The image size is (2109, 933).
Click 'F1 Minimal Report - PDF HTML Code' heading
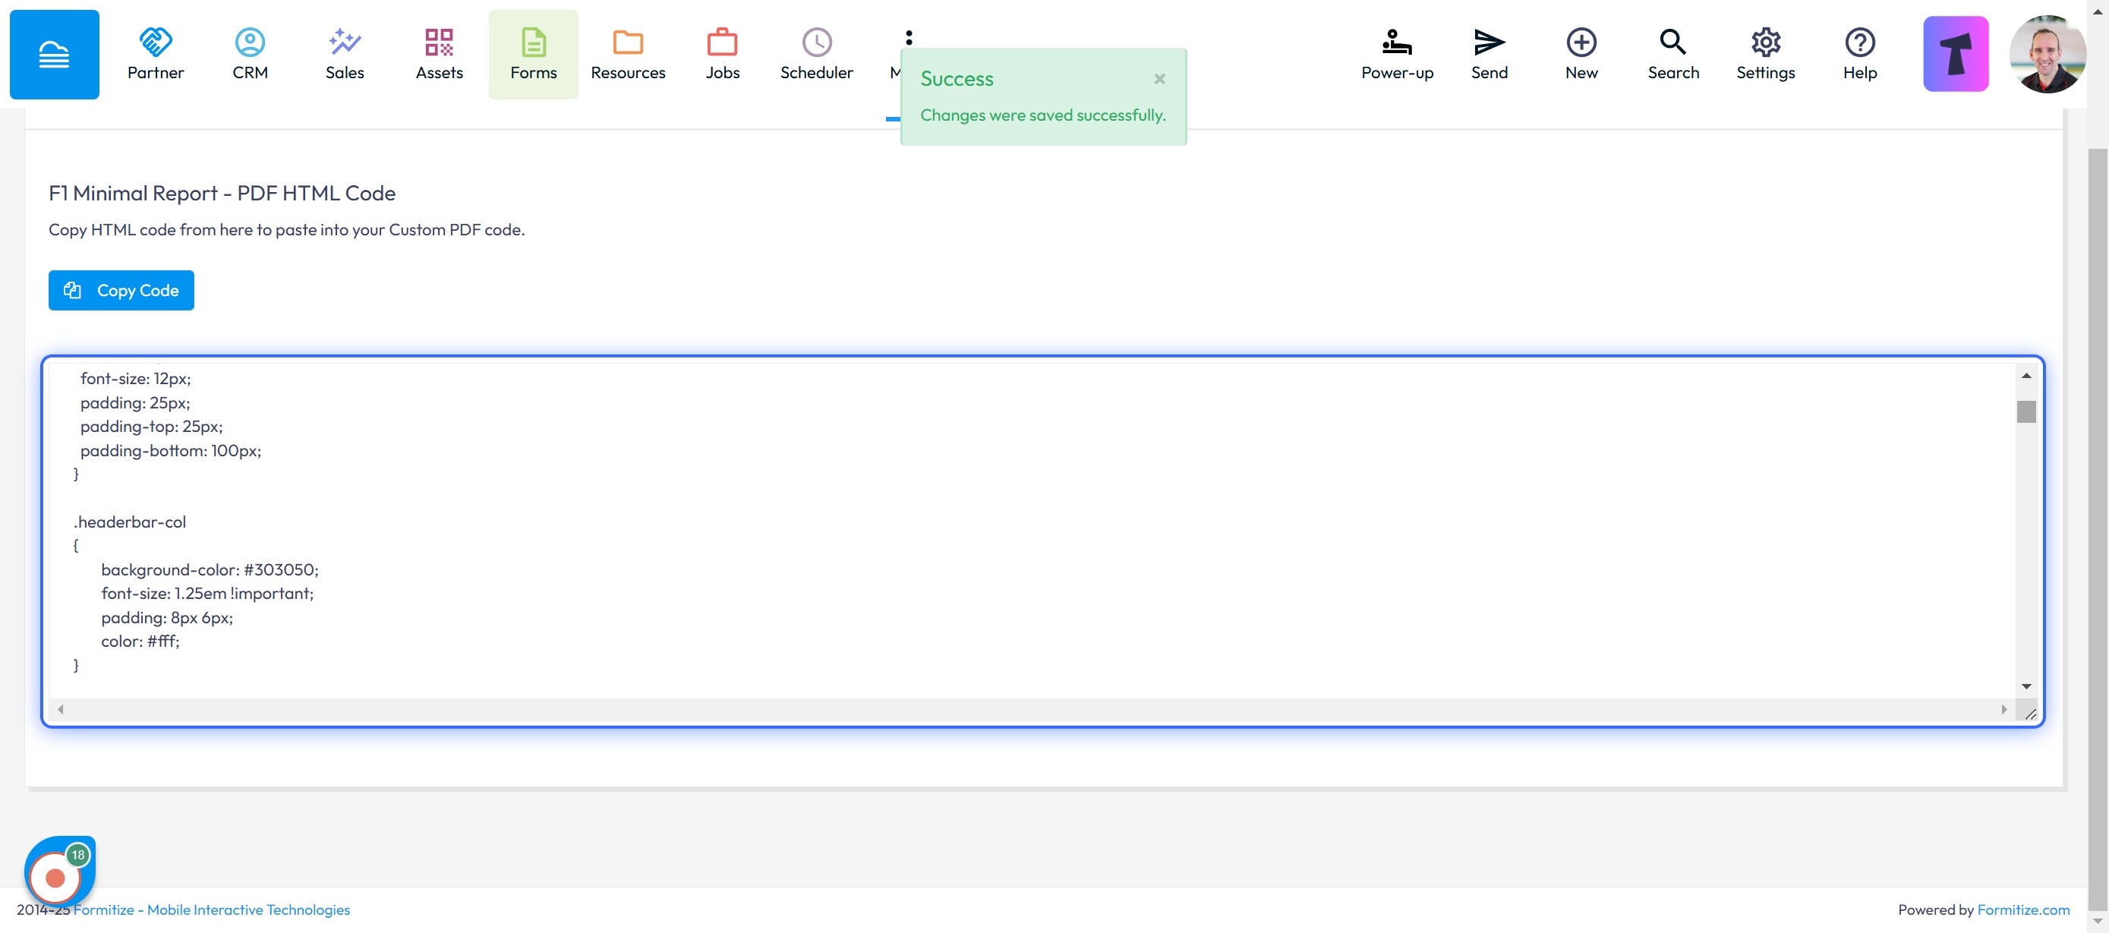(x=222, y=193)
